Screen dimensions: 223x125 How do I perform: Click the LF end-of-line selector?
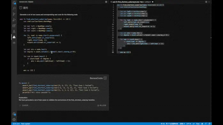pyautogui.click(x=194, y=124)
